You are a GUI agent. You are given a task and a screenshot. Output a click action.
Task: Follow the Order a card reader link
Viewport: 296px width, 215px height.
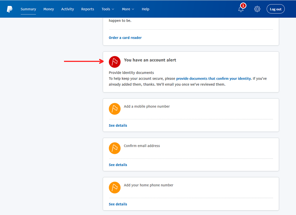125,38
